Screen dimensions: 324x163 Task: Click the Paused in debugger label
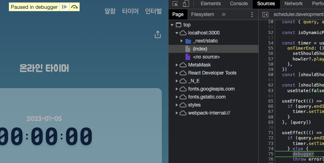point(34,7)
